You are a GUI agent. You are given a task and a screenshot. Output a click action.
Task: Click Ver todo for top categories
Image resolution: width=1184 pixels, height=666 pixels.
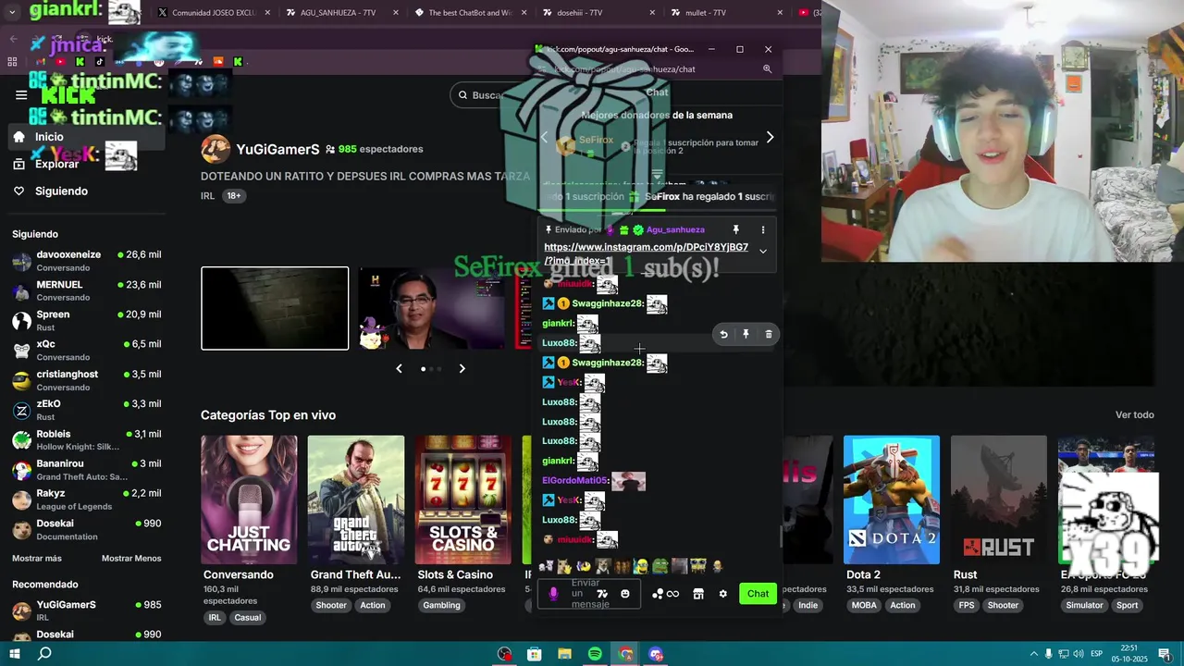[1134, 415]
